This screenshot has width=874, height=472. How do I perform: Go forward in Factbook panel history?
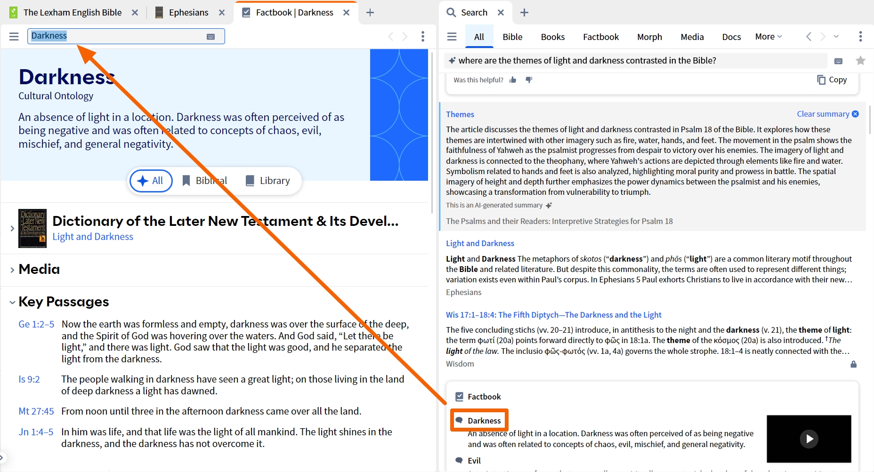coord(405,36)
